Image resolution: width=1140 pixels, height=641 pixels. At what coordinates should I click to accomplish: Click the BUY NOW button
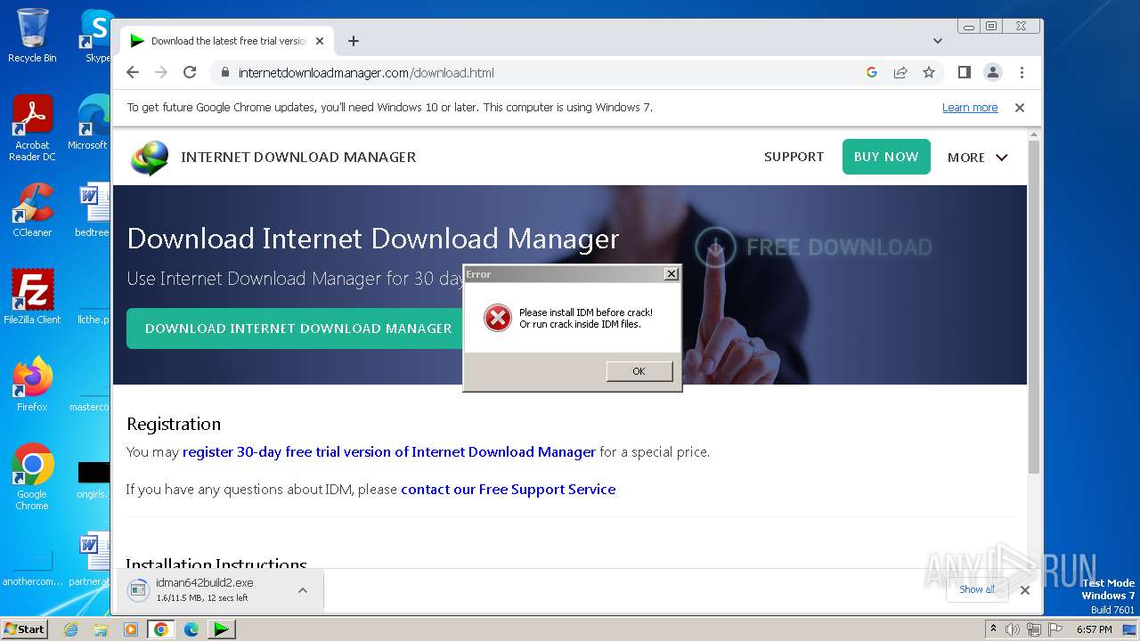[x=886, y=157]
